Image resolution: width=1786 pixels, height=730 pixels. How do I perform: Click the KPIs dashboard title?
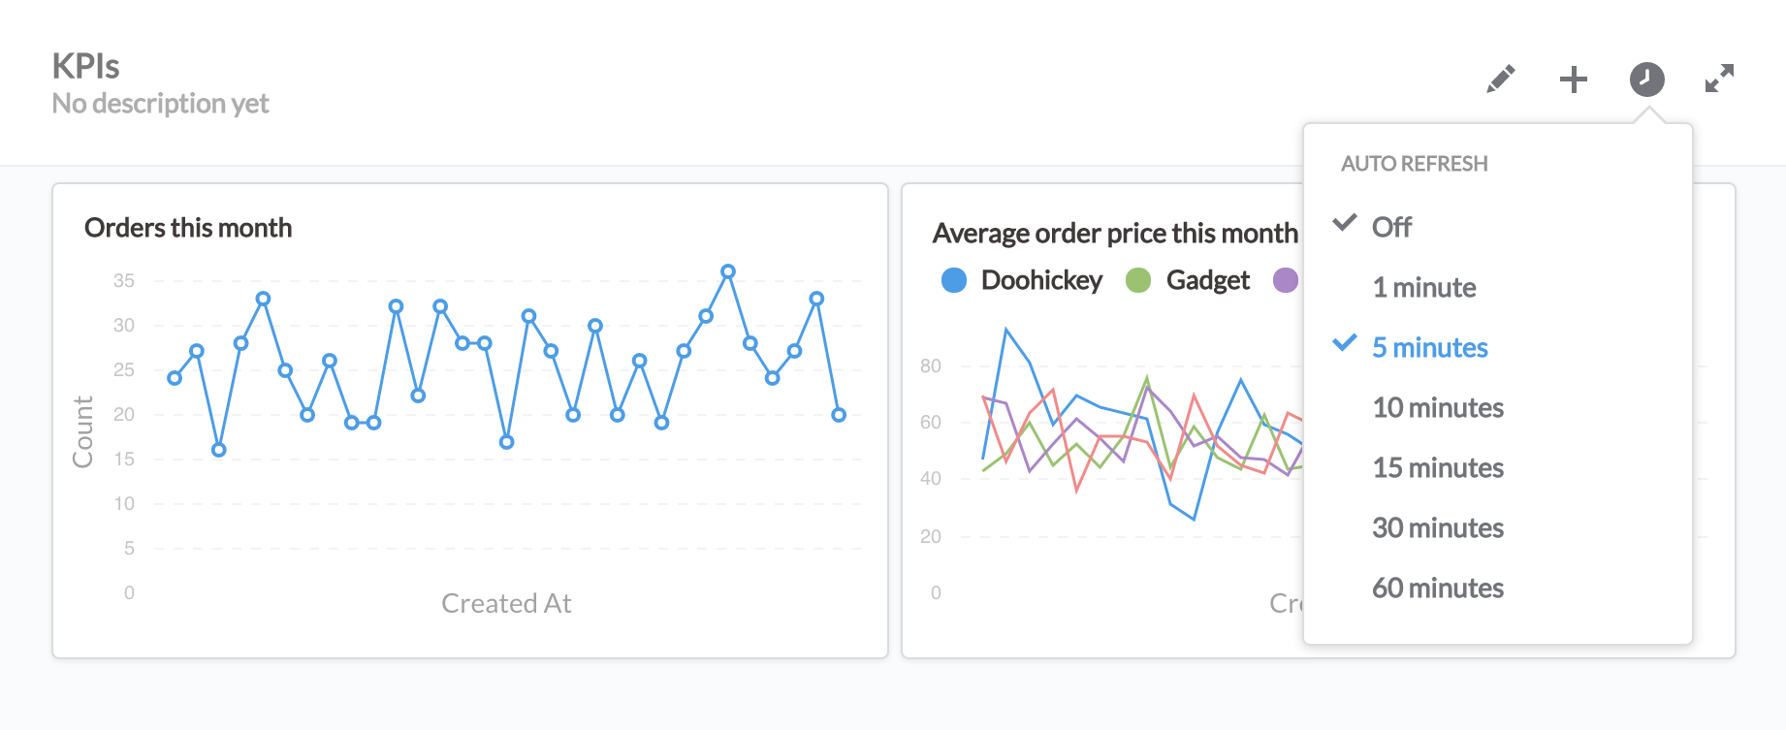85,66
